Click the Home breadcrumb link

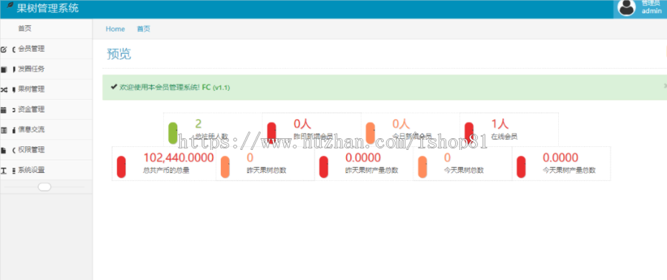click(x=116, y=29)
